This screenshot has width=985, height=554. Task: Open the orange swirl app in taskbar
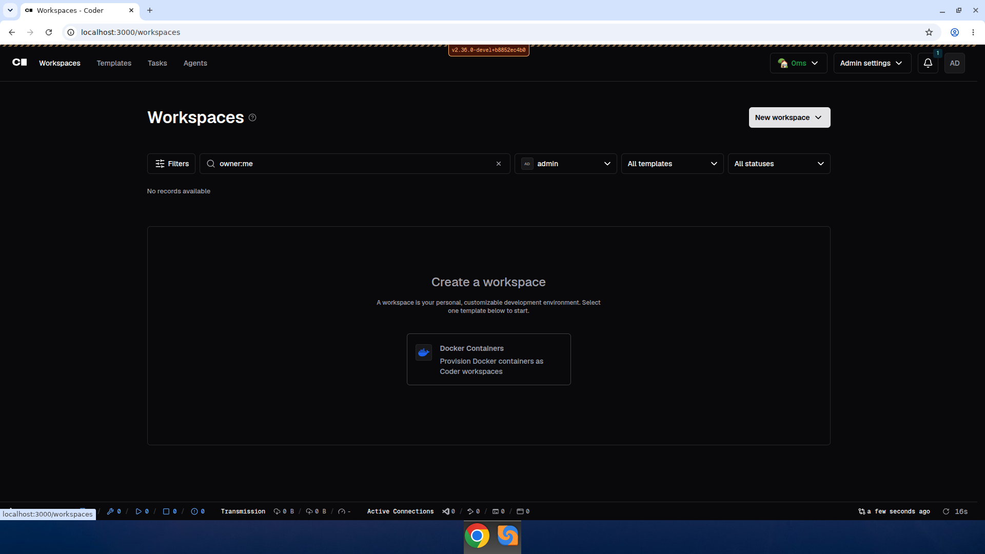point(507,536)
